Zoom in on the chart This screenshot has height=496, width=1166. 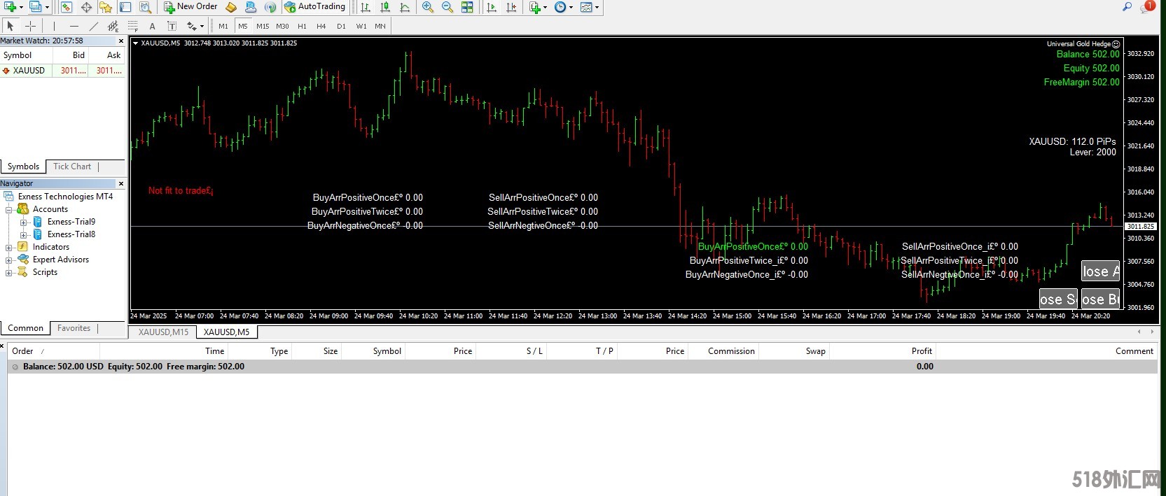[428, 7]
